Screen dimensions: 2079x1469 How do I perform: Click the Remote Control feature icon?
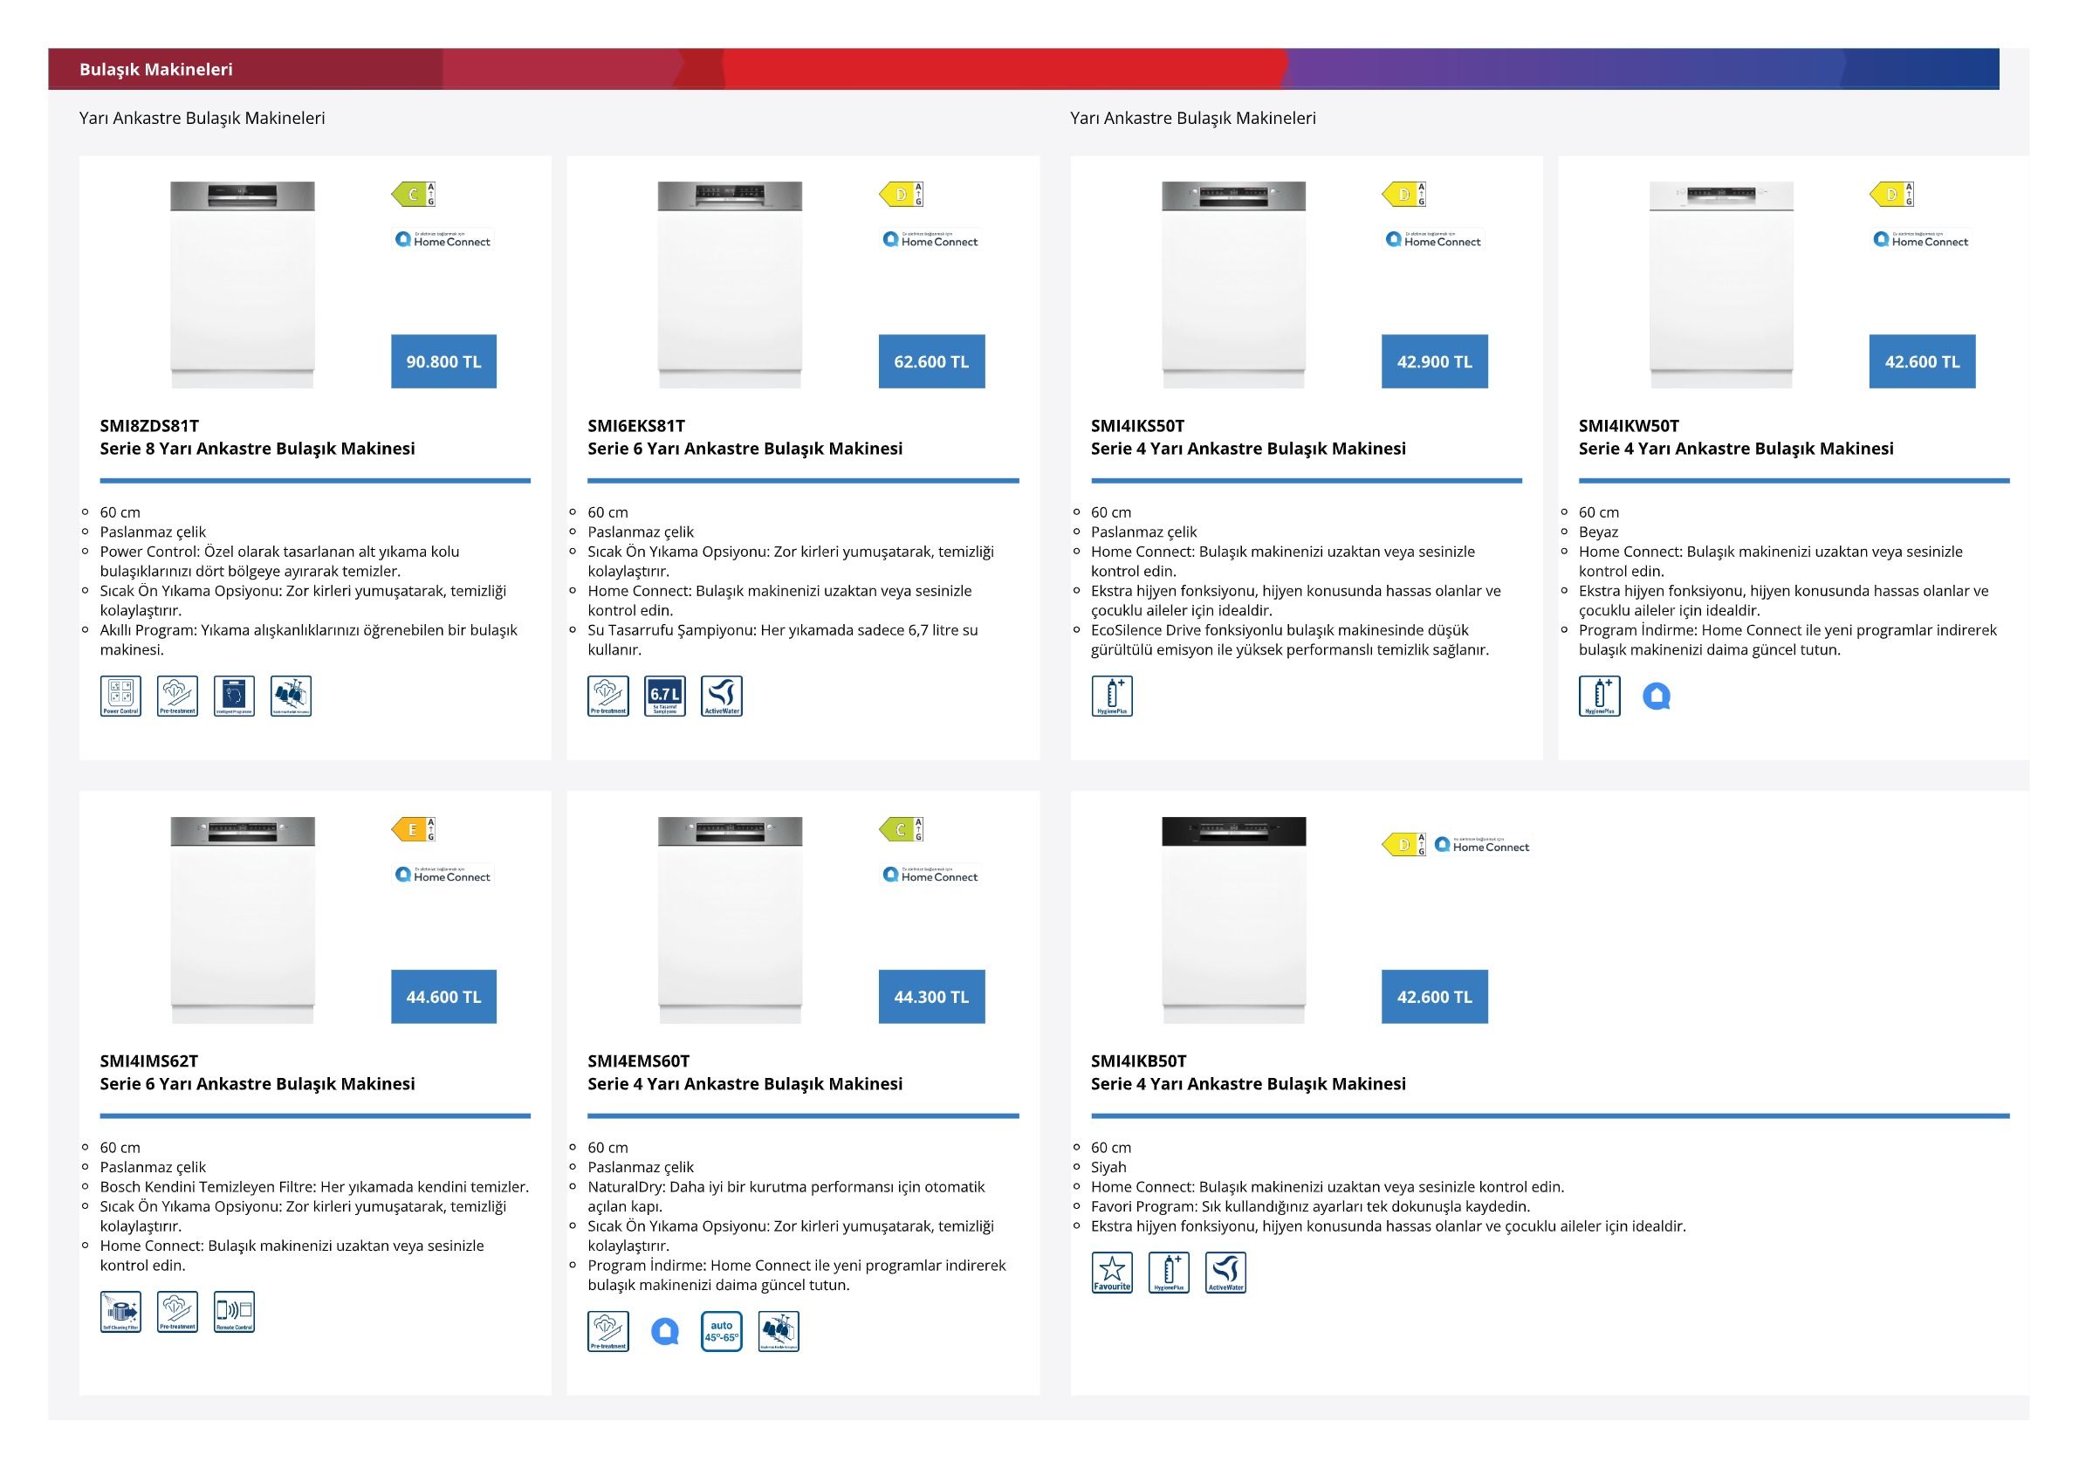(235, 1311)
